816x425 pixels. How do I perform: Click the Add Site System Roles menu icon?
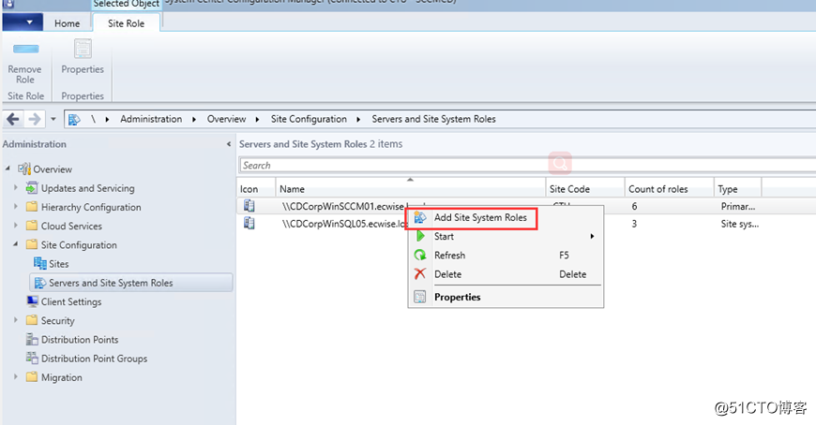click(420, 217)
